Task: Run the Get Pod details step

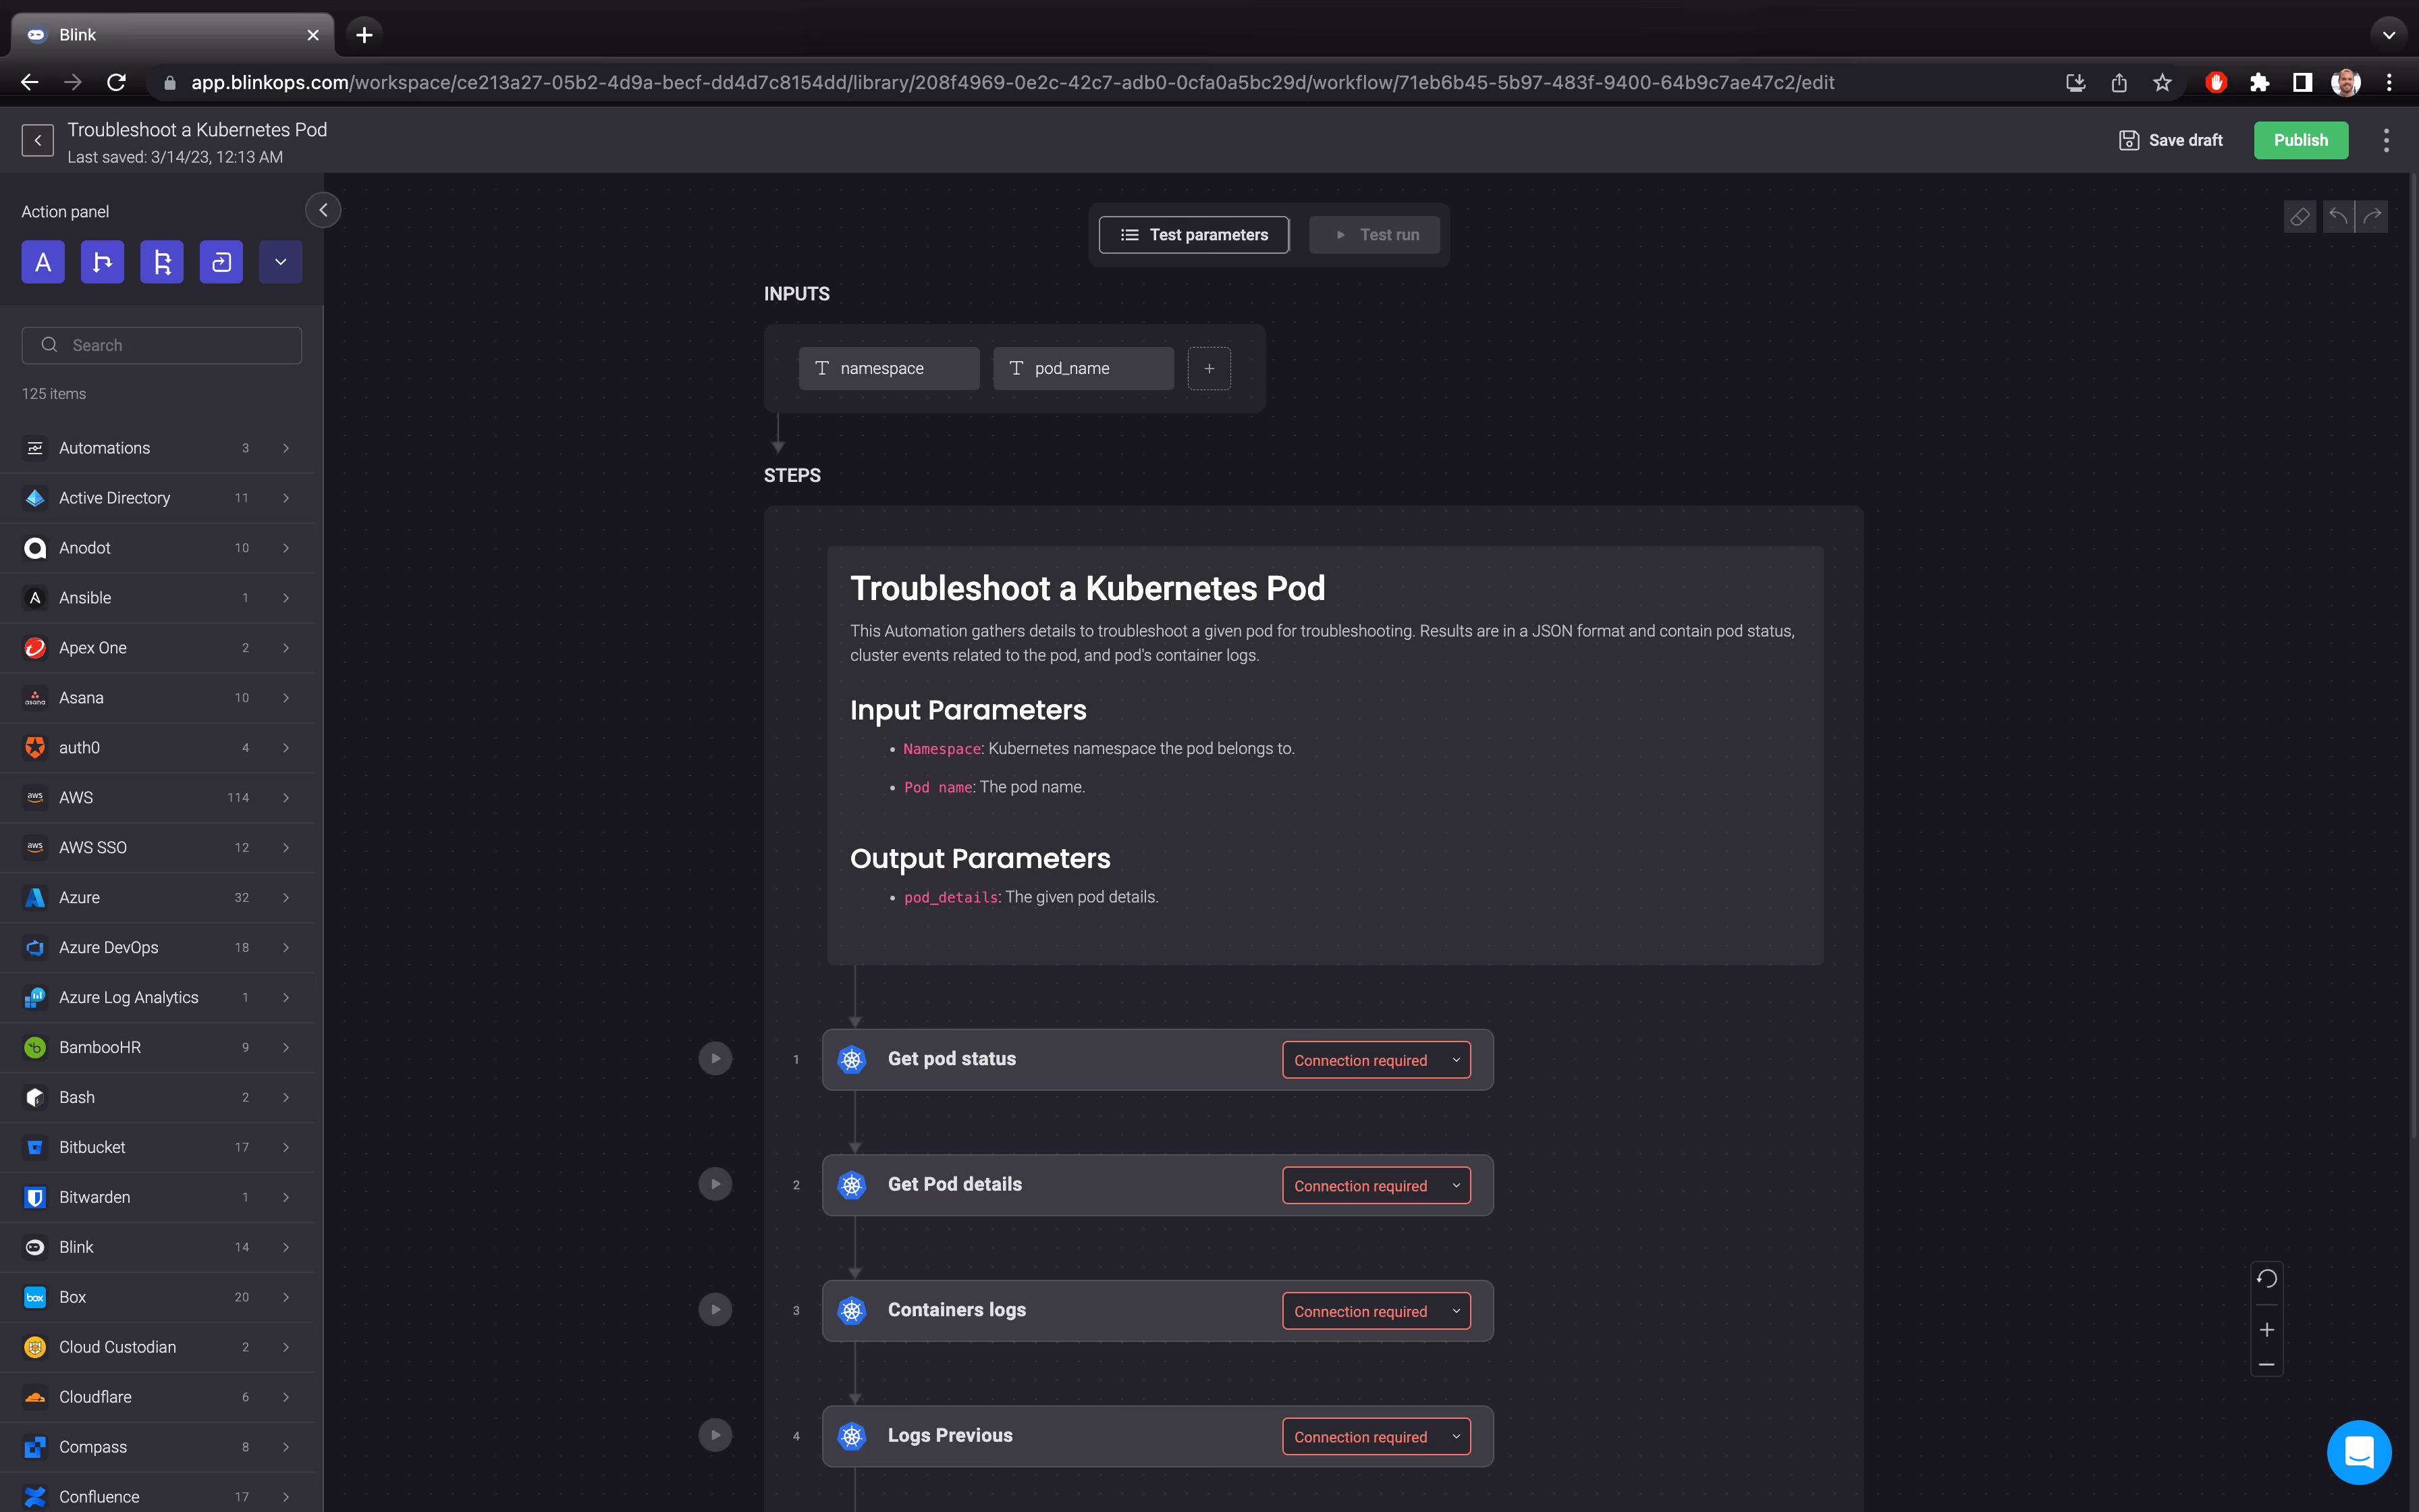Action: (715, 1184)
